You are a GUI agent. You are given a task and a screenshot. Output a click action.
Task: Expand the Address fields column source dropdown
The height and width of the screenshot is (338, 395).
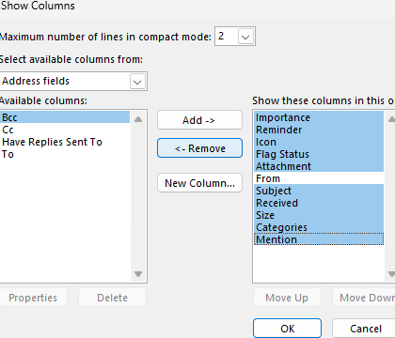coord(137,82)
